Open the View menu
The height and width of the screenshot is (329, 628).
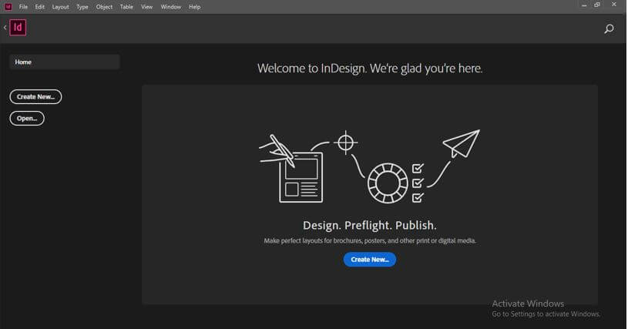[x=146, y=7]
